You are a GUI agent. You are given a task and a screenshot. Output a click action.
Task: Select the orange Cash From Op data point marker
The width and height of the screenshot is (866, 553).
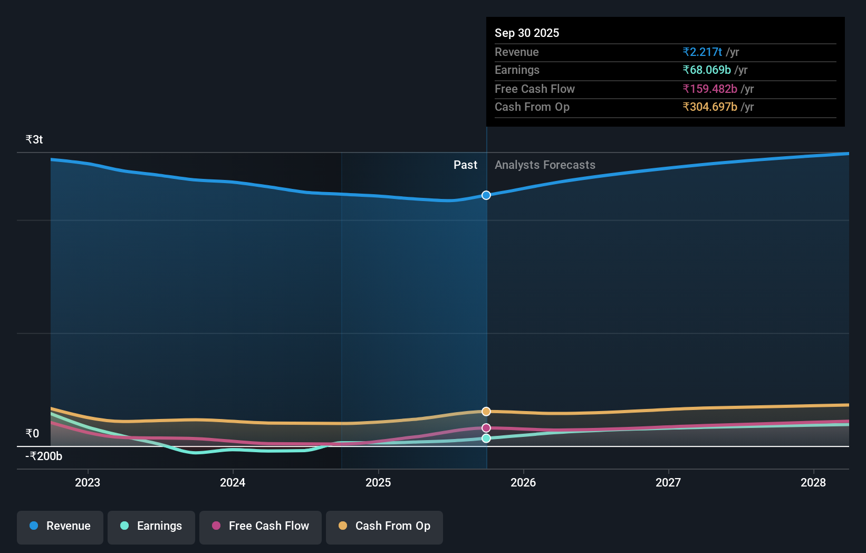(x=486, y=411)
